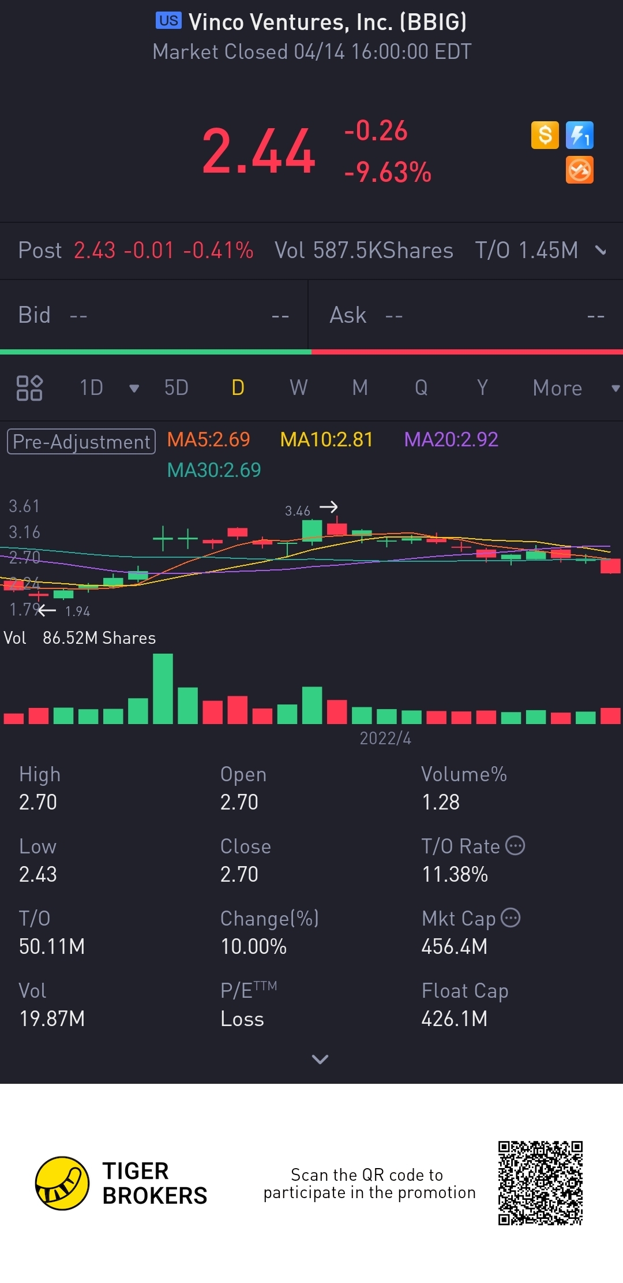Tap the 3.46 high marker on chart
The height and width of the screenshot is (1283, 623).
click(x=298, y=511)
